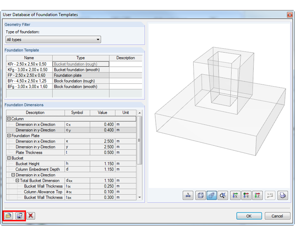This screenshot has width=295, height=236.
Task: Delete template with red X icon
Action: point(31,216)
